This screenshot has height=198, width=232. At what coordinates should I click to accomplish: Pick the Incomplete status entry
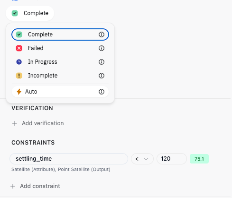point(60,76)
